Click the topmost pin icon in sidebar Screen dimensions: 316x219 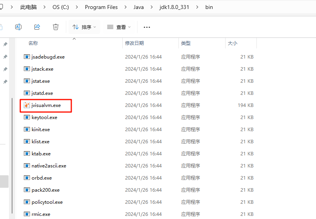5,45
